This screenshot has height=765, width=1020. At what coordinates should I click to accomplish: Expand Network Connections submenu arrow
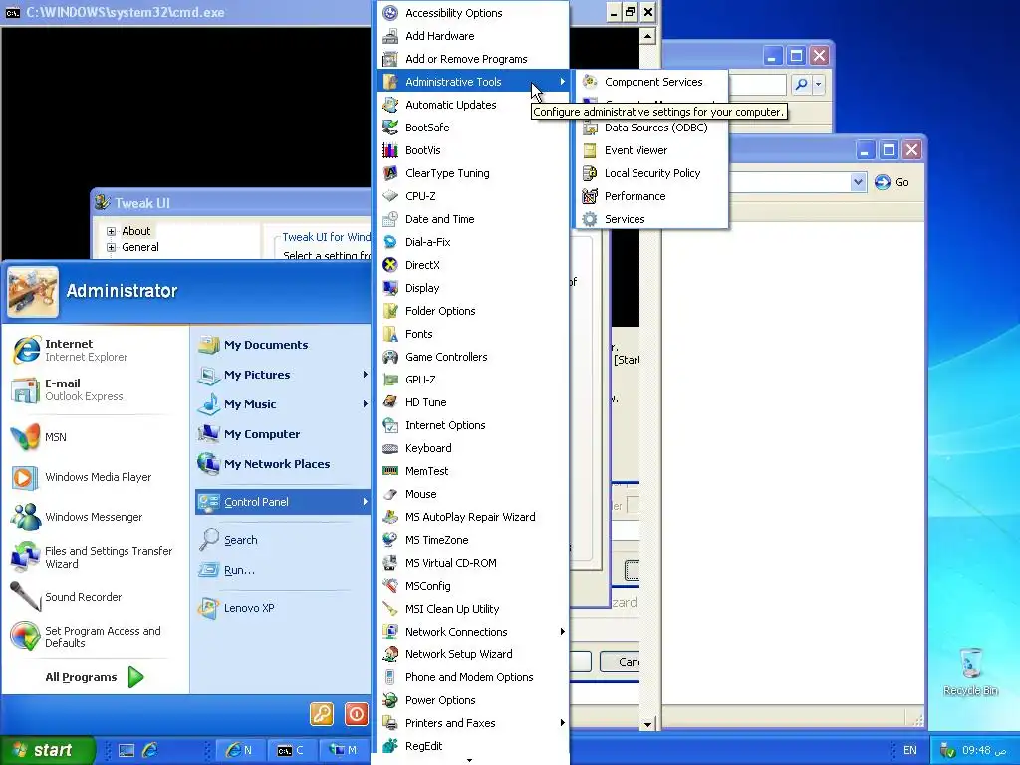(563, 631)
